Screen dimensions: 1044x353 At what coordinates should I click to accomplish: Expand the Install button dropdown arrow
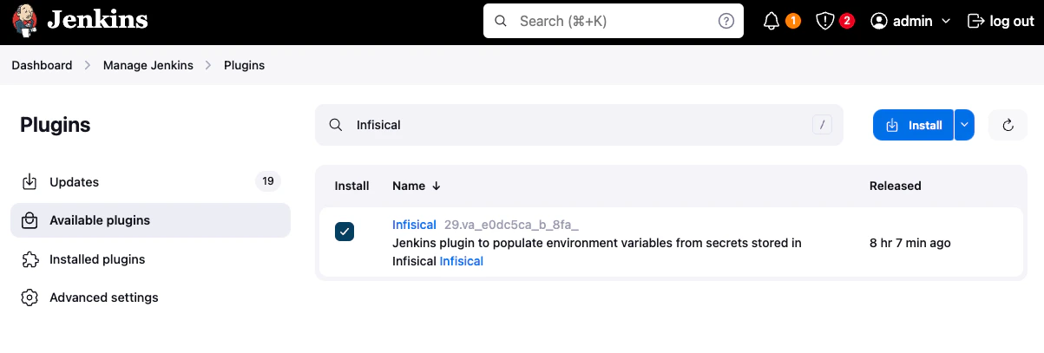[964, 125]
